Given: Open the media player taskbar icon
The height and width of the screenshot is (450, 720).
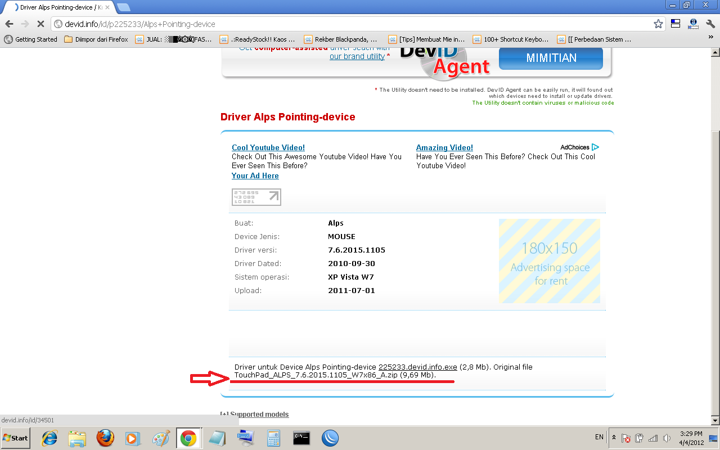Looking at the screenshot, I should pyautogui.click(x=133, y=438).
